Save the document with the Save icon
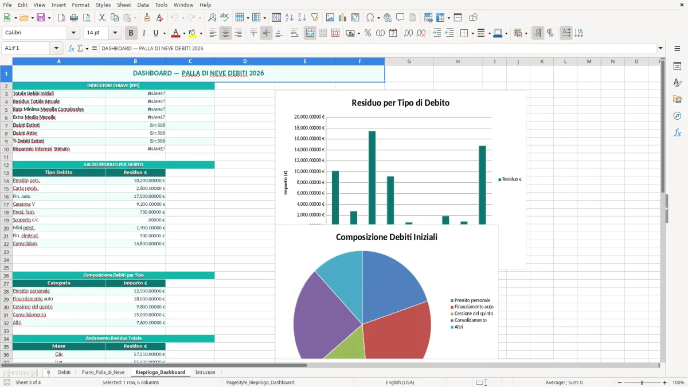688x387 pixels. tap(40, 18)
